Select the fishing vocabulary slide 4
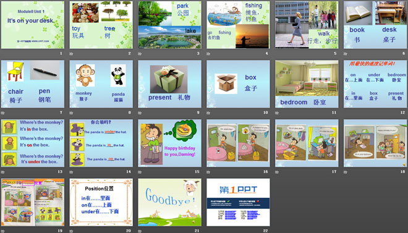 point(238,25)
